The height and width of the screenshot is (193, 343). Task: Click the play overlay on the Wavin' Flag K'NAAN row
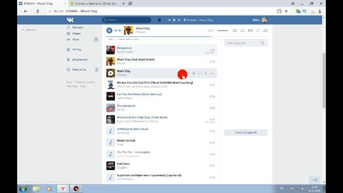click(110, 73)
